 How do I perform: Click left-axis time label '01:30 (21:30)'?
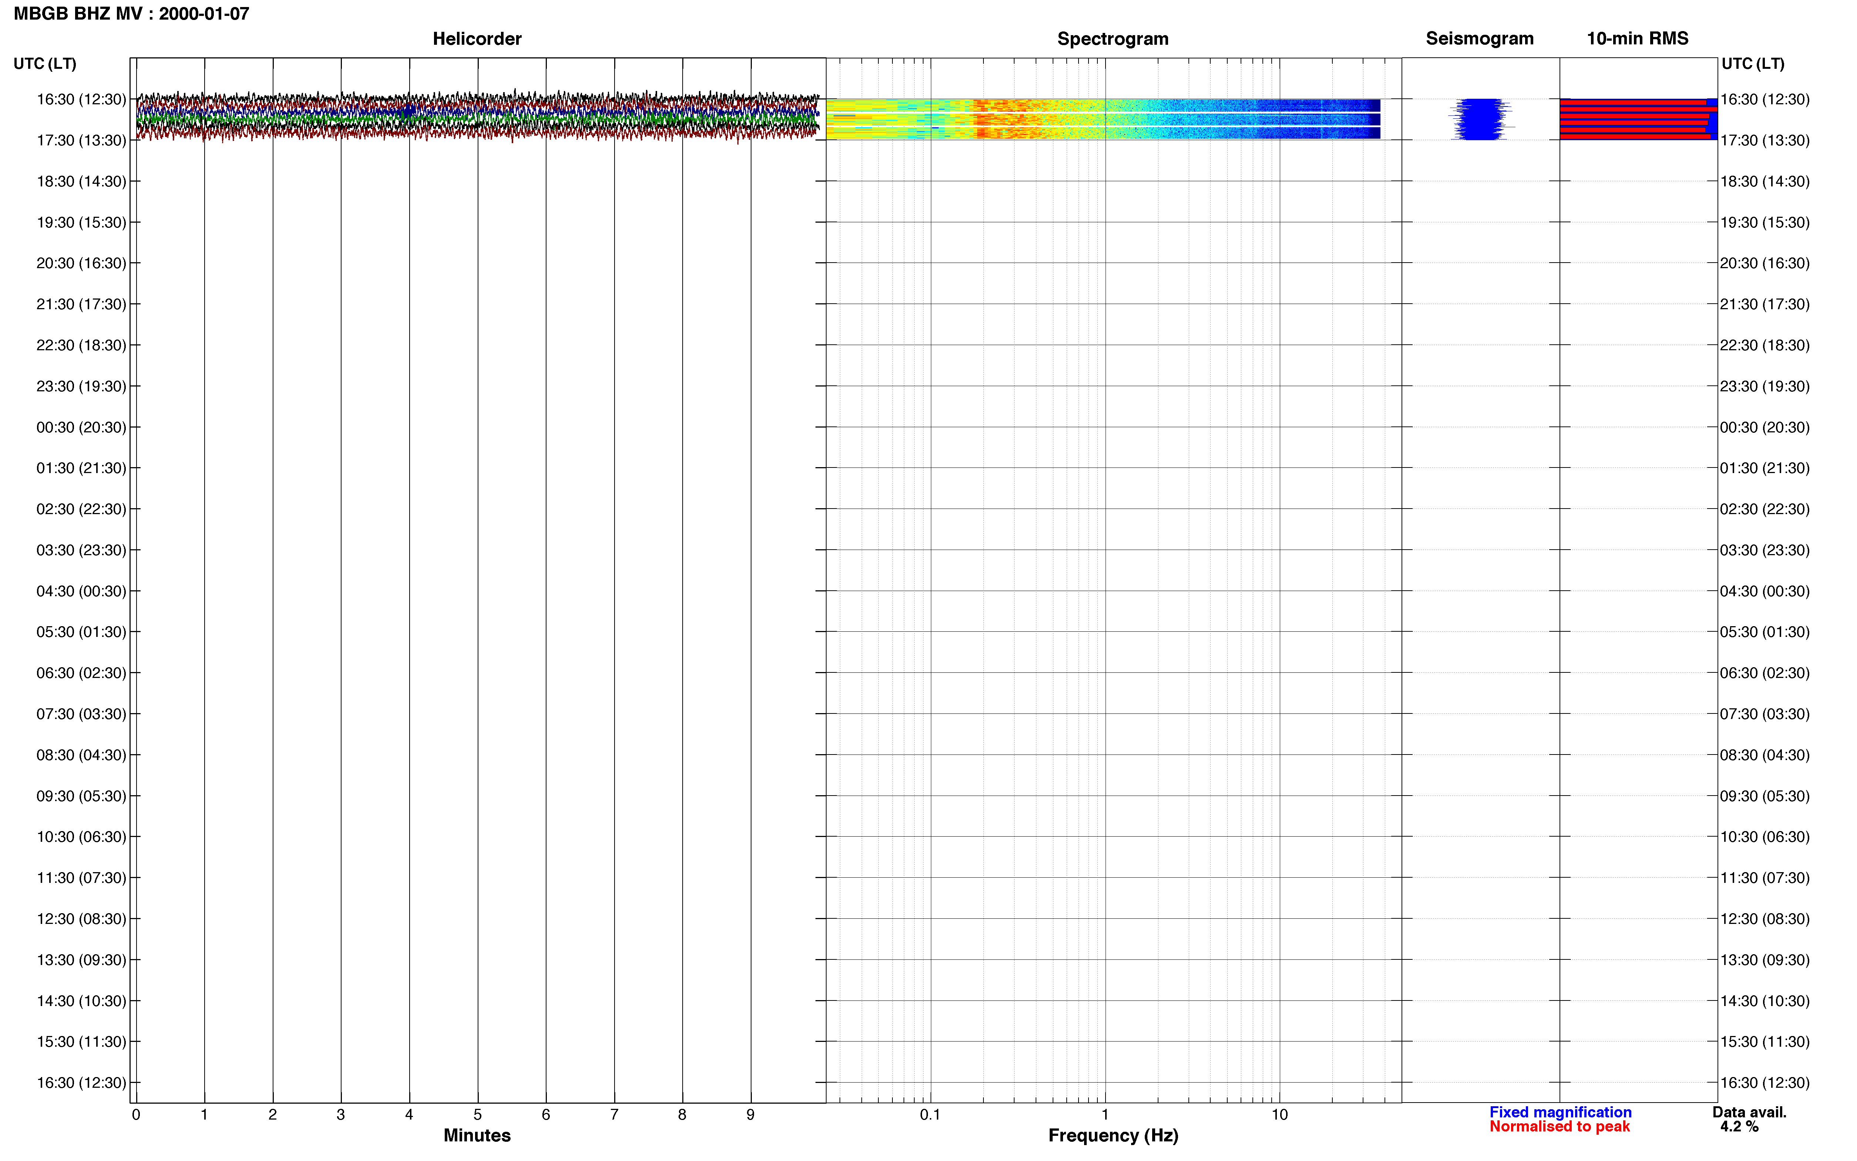(x=81, y=468)
